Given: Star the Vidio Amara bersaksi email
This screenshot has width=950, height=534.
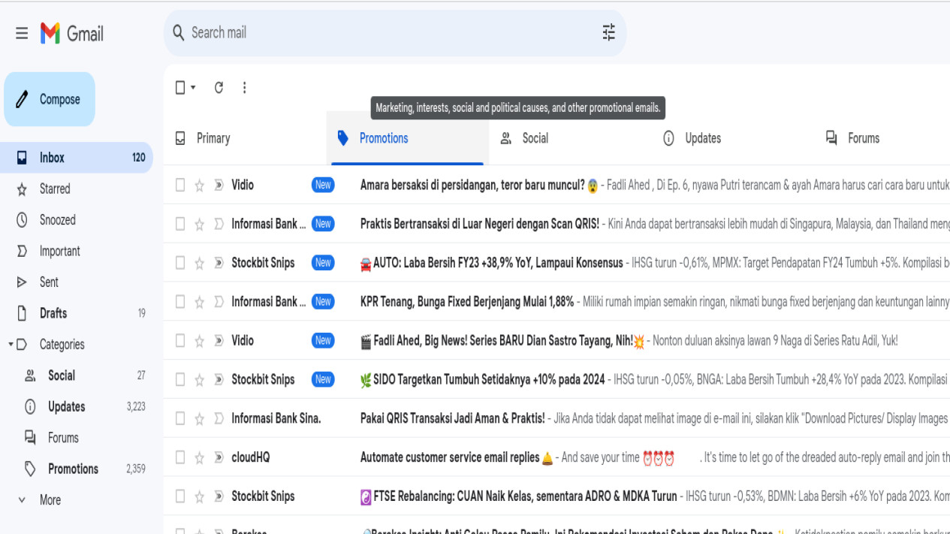Looking at the screenshot, I should tap(200, 186).
